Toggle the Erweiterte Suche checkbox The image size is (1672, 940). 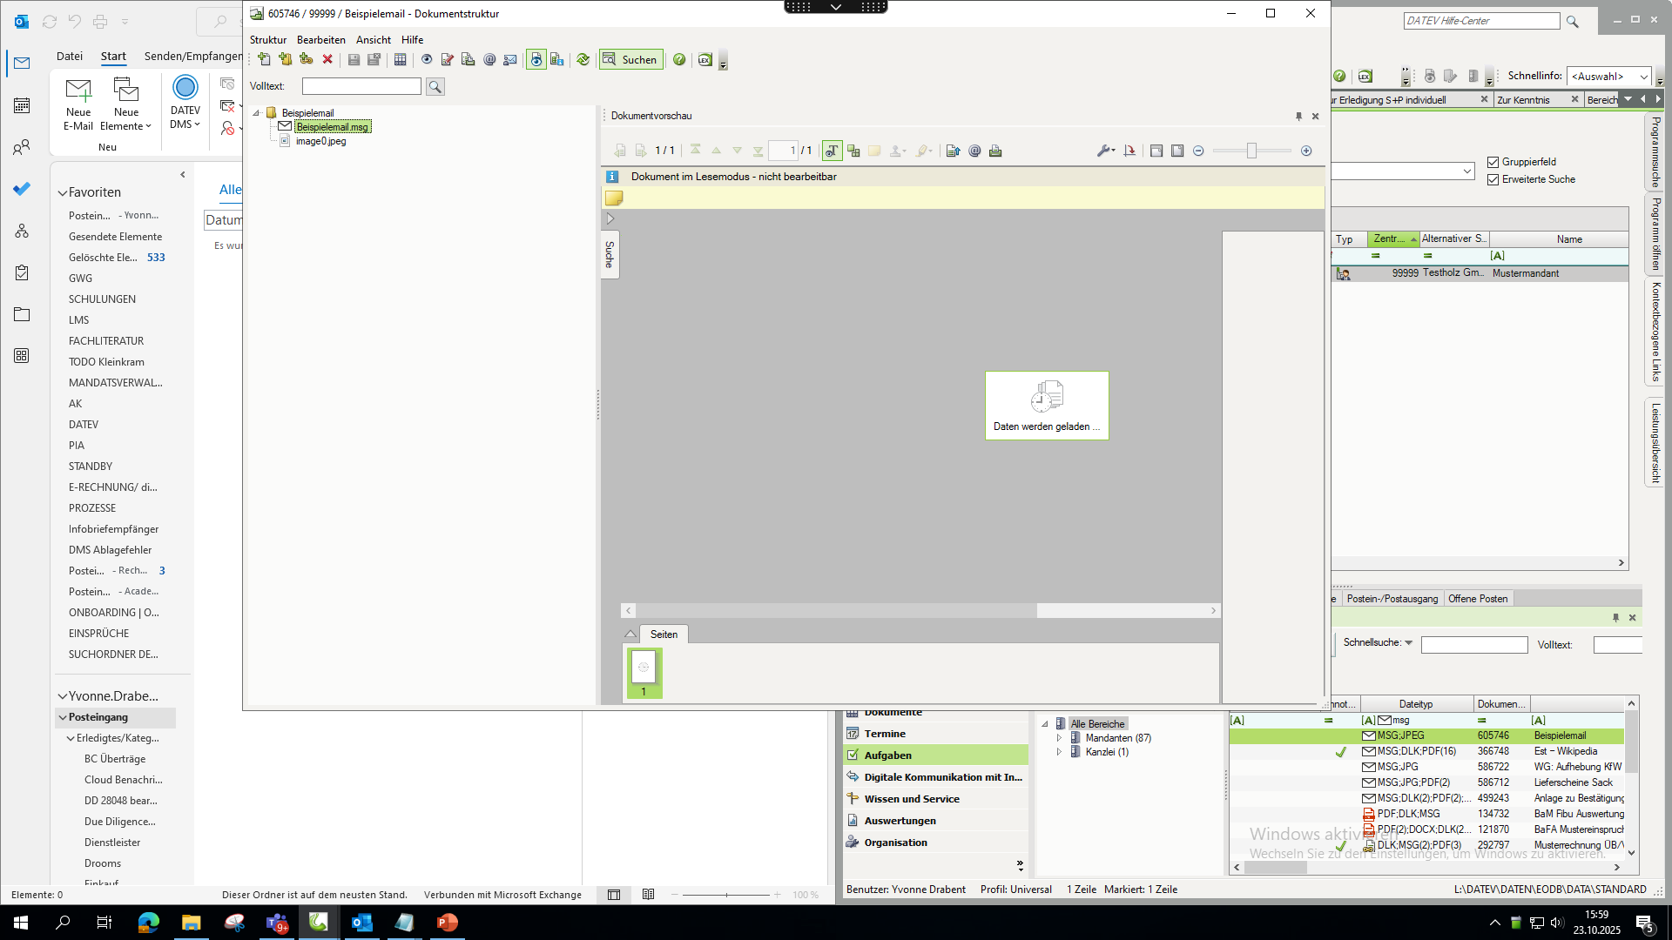[x=1493, y=179]
